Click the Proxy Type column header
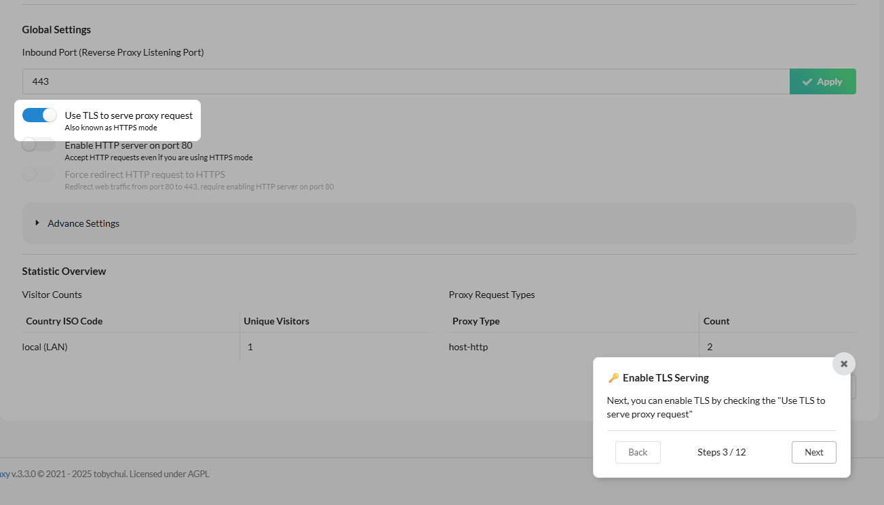This screenshot has width=884, height=505. click(476, 321)
